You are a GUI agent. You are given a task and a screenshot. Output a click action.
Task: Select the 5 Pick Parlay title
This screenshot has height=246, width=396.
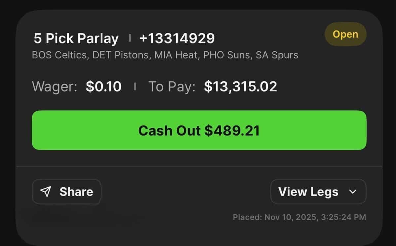tap(76, 39)
